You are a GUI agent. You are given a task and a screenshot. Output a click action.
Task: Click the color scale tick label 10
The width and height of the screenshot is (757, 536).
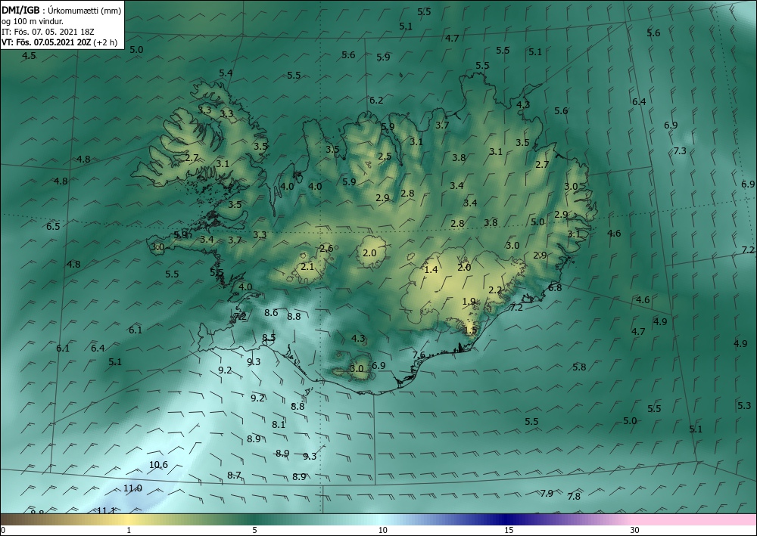383,531
